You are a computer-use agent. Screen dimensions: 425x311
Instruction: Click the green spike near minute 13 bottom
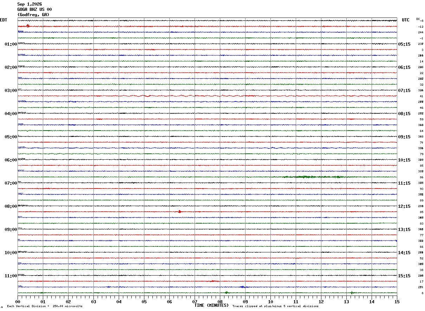point(352,292)
